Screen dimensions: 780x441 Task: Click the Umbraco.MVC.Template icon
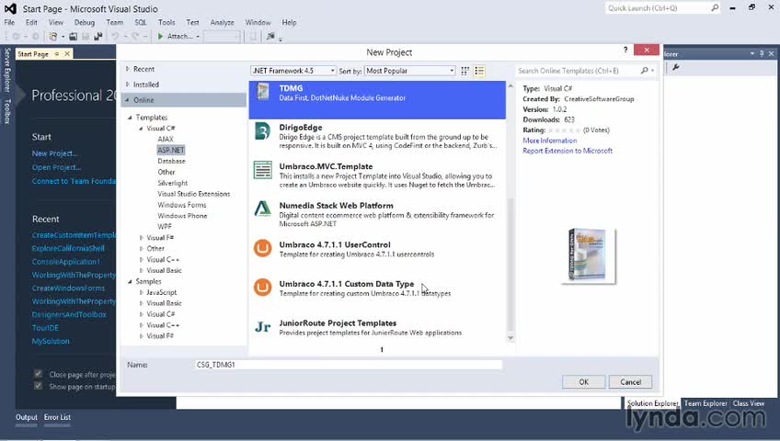point(263,170)
